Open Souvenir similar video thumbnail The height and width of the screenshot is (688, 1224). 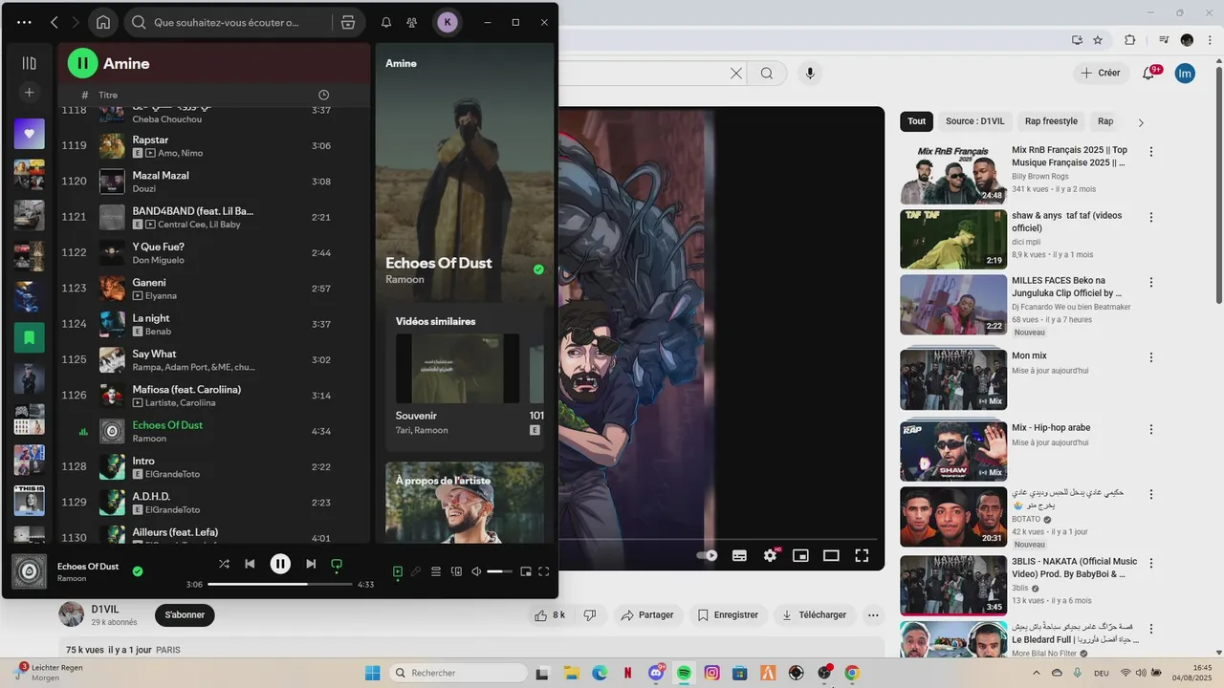[x=457, y=368]
